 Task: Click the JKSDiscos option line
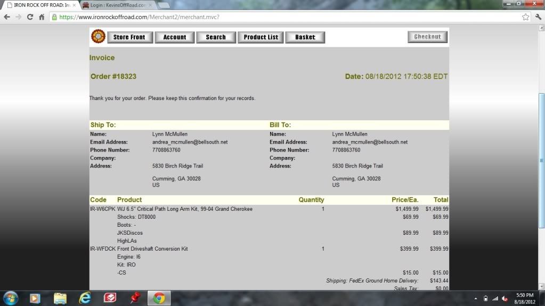[x=130, y=233]
